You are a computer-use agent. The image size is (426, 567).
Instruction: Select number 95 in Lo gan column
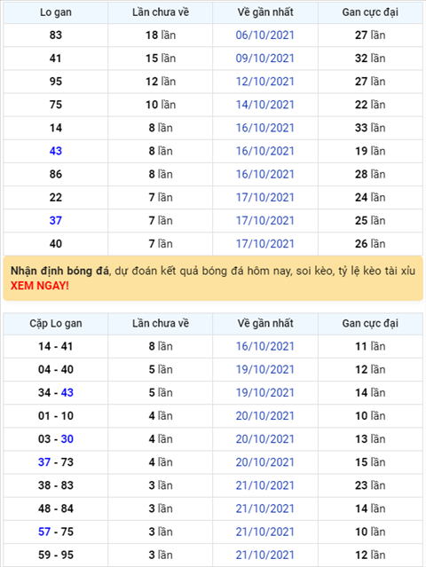(56, 82)
